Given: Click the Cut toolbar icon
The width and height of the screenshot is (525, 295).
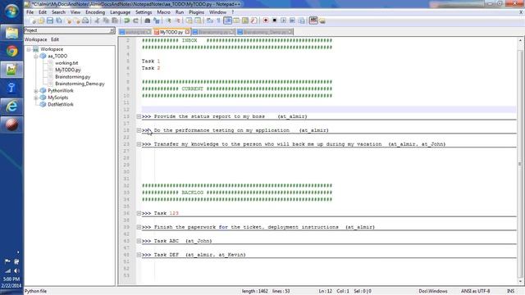Looking at the screenshot, I should [97, 20].
